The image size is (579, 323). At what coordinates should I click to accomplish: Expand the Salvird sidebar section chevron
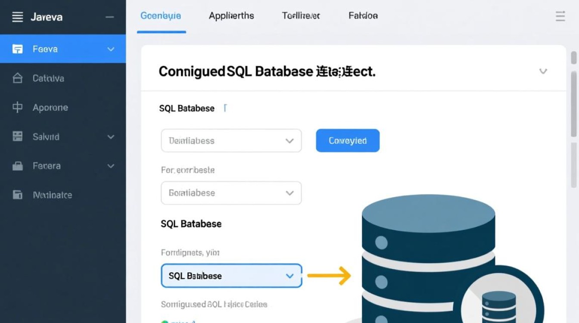pyautogui.click(x=111, y=137)
